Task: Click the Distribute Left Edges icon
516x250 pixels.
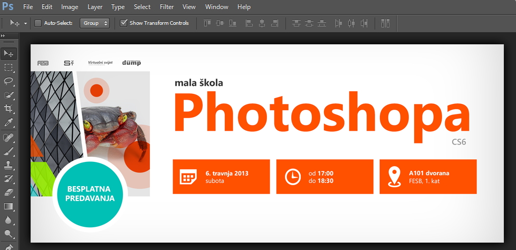Action: point(338,23)
